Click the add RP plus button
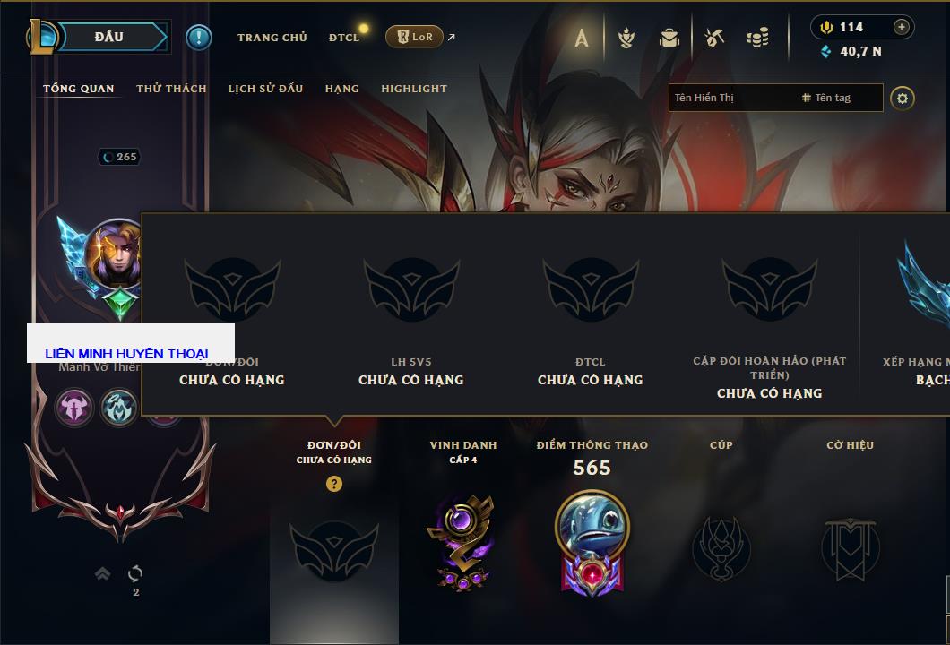Image resolution: width=950 pixels, height=645 pixels. [x=902, y=27]
